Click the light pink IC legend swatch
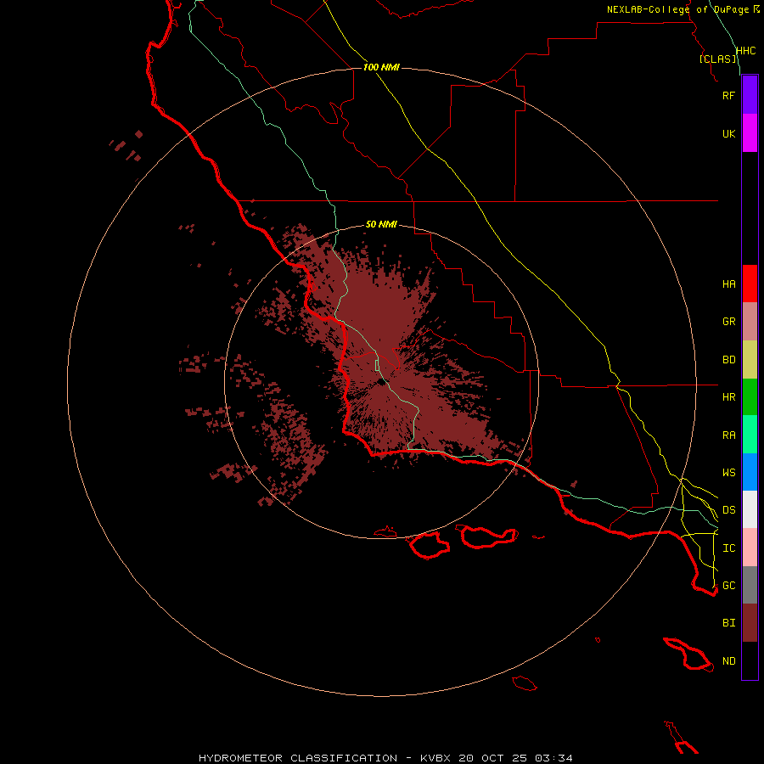The width and height of the screenshot is (764, 764). pyautogui.click(x=750, y=548)
